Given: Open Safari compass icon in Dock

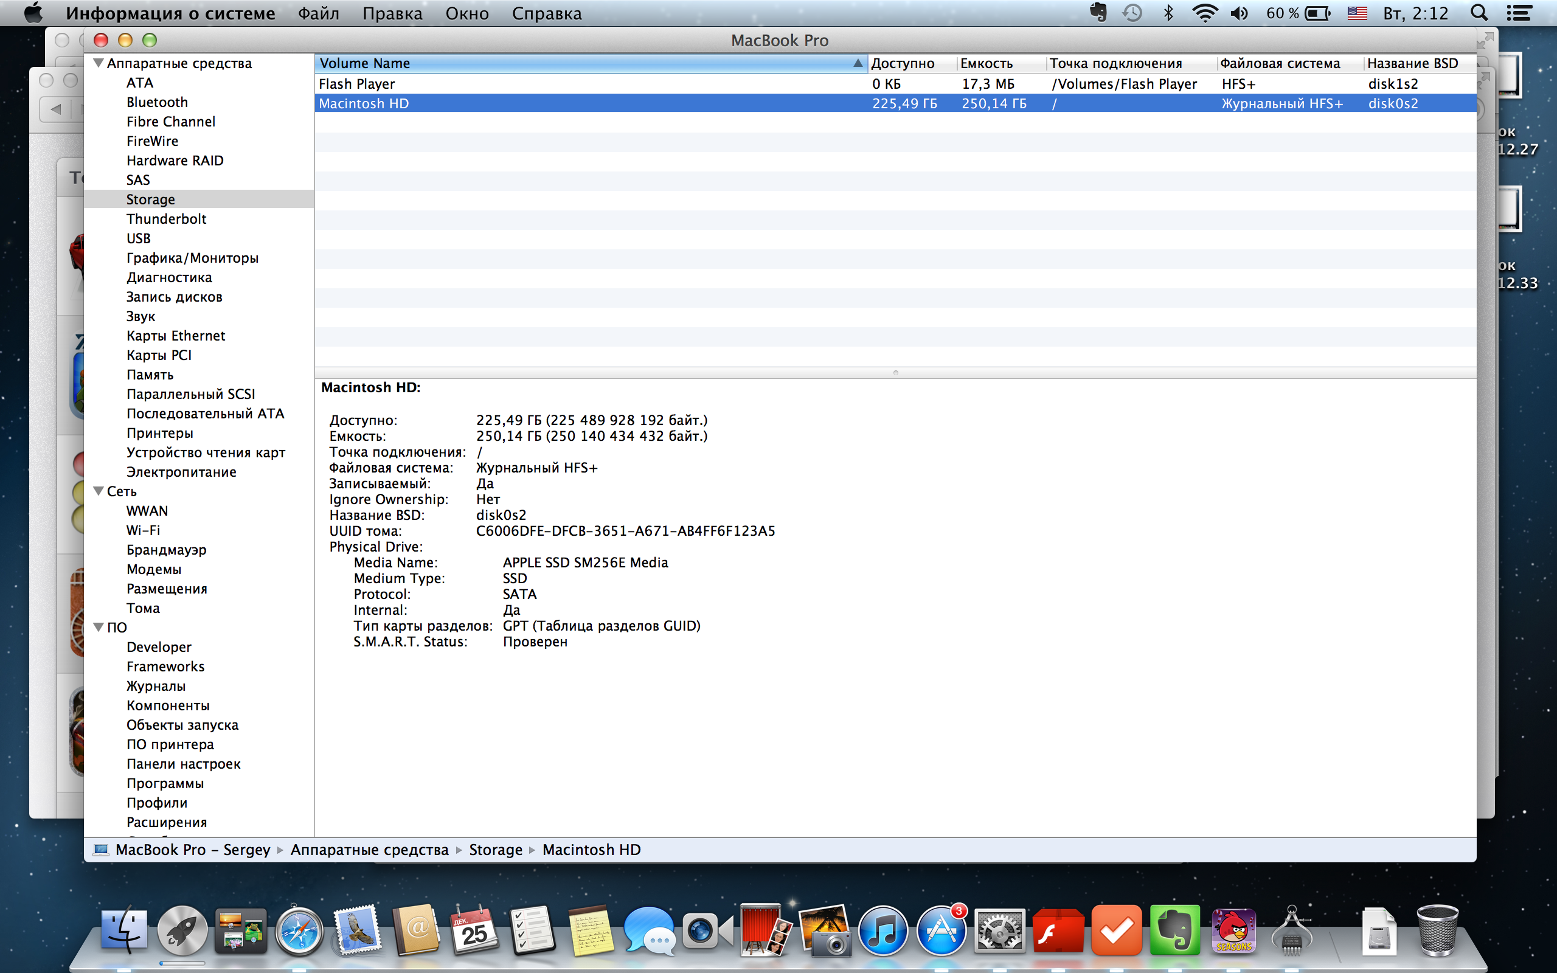Looking at the screenshot, I should click(x=299, y=930).
